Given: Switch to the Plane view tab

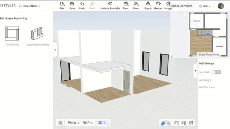Looking at the screenshot, I should pos(73,123).
